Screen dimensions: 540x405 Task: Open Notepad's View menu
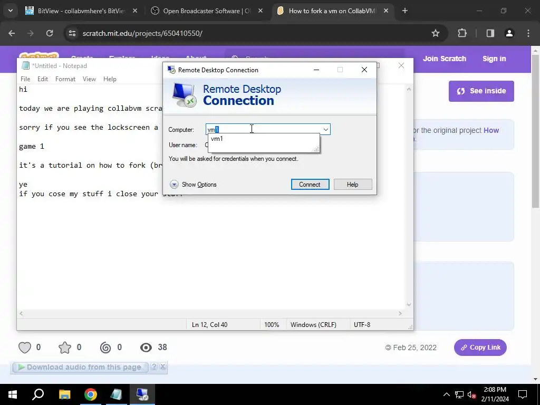pos(89,79)
